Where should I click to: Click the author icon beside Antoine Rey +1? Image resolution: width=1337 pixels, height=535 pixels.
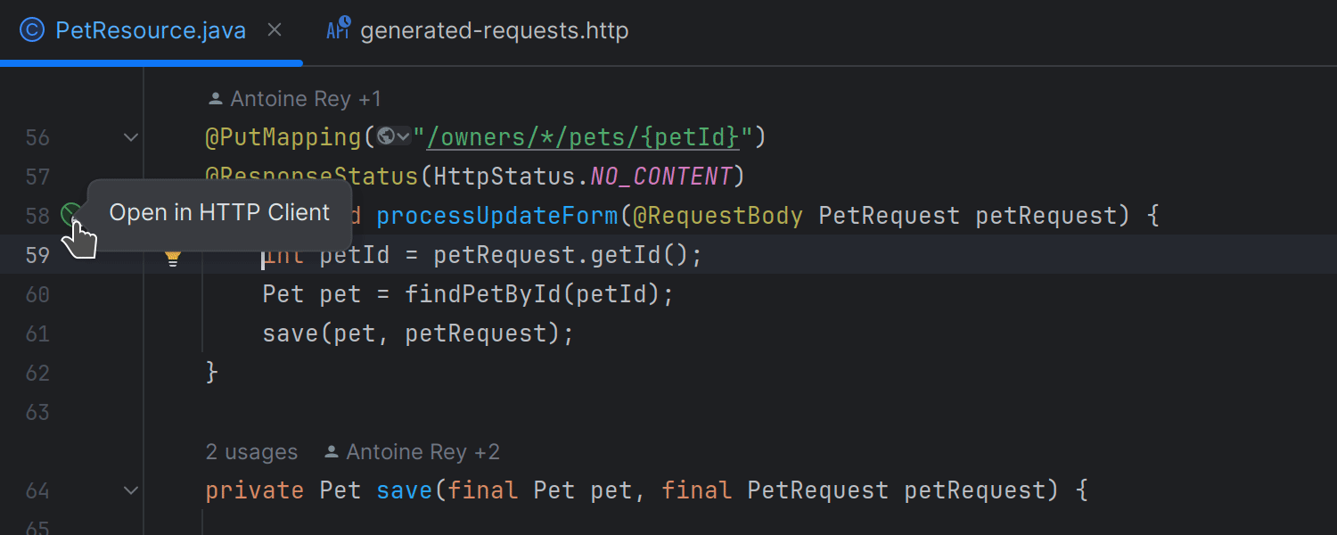(215, 98)
